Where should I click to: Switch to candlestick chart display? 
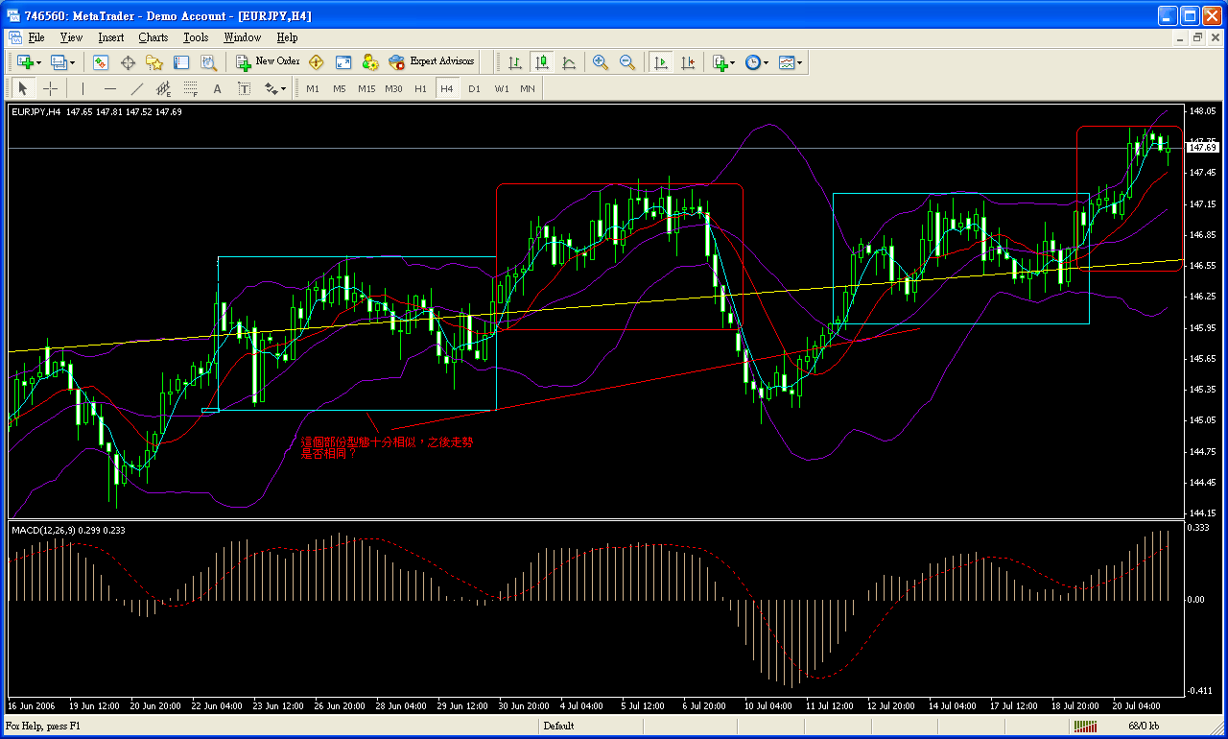point(542,62)
